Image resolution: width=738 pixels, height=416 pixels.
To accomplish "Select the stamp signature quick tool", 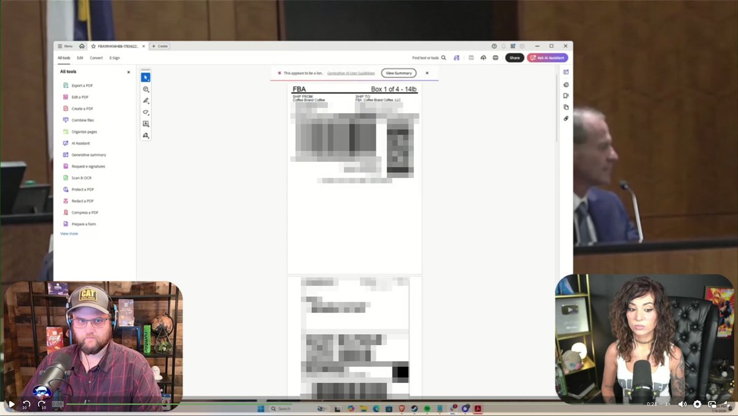I will [x=146, y=135].
